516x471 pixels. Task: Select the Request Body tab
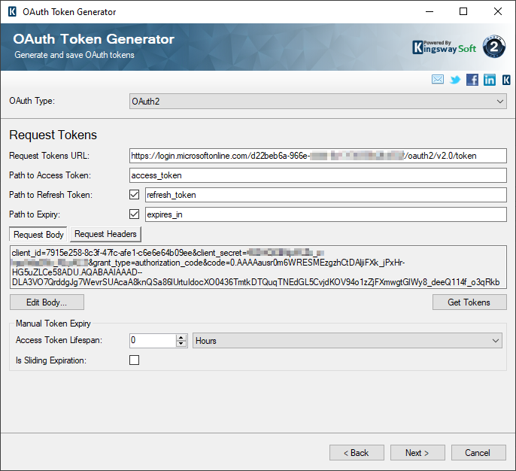tap(38, 234)
